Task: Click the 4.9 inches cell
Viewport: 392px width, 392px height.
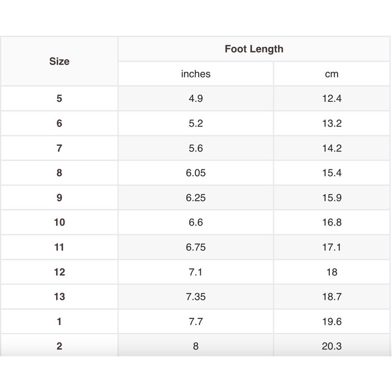Action: [x=195, y=99]
